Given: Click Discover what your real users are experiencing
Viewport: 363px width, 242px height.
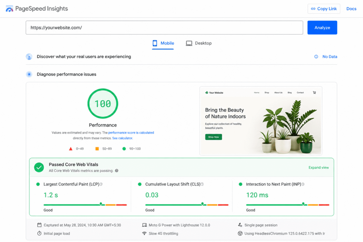Looking at the screenshot, I should [84, 57].
